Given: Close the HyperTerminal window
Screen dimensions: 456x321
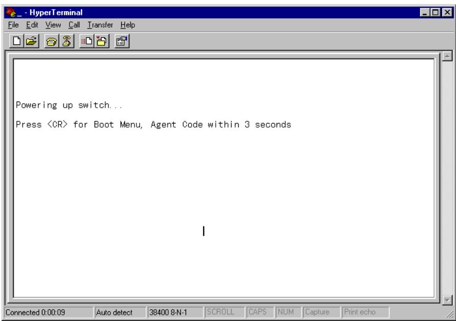Looking at the screenshot, I should [x=447, y=12].
